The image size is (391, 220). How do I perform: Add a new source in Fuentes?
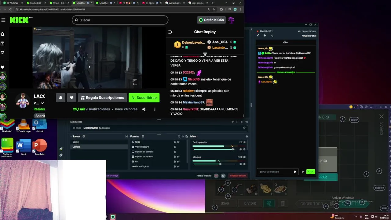point(143,137)
